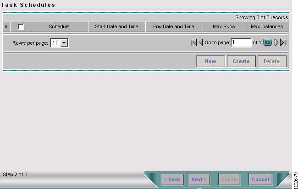This screenshot has width=298, height=189.
Task: Jump to the last page icon
Action: coord(283,42)
